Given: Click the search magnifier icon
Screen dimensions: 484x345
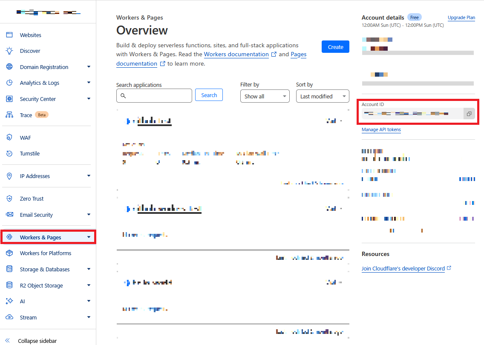Looking at the screenshot, I should click(123, 96).
